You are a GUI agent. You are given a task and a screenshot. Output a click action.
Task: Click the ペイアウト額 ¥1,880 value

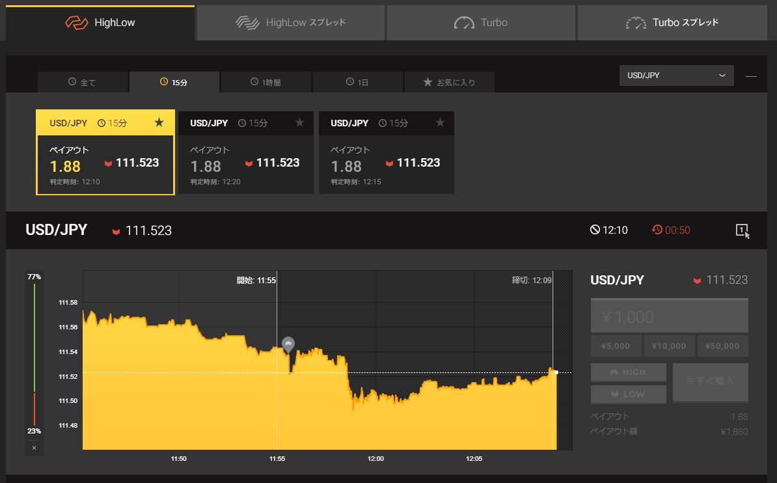pyautogui.click(x=735, y=432)
